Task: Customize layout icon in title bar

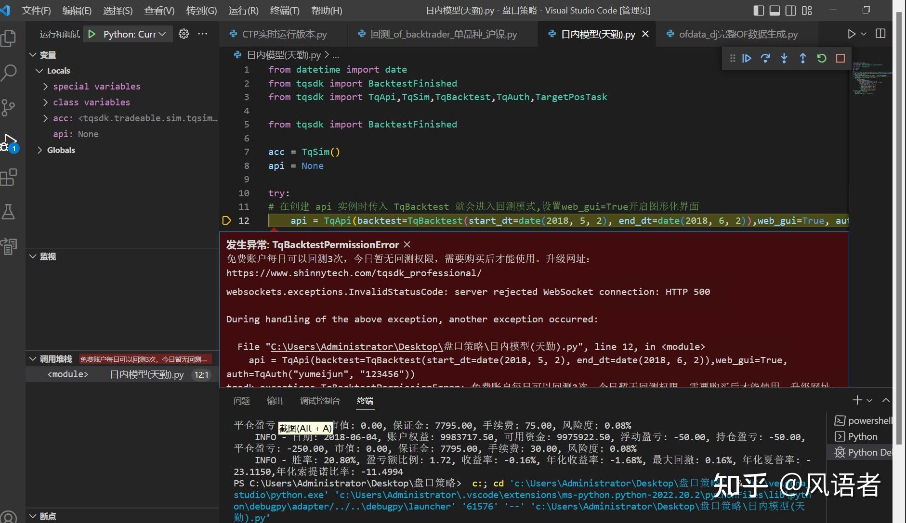Action: tap(807, 10)
